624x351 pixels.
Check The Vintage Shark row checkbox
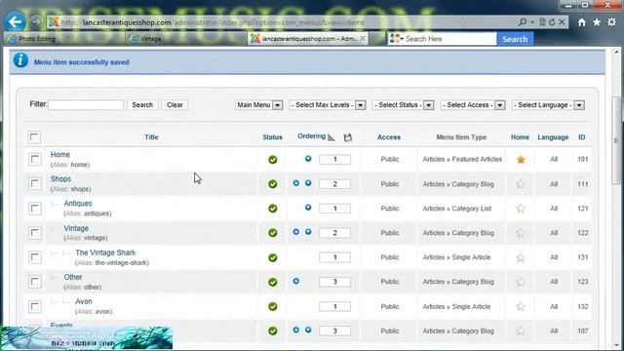35,257
